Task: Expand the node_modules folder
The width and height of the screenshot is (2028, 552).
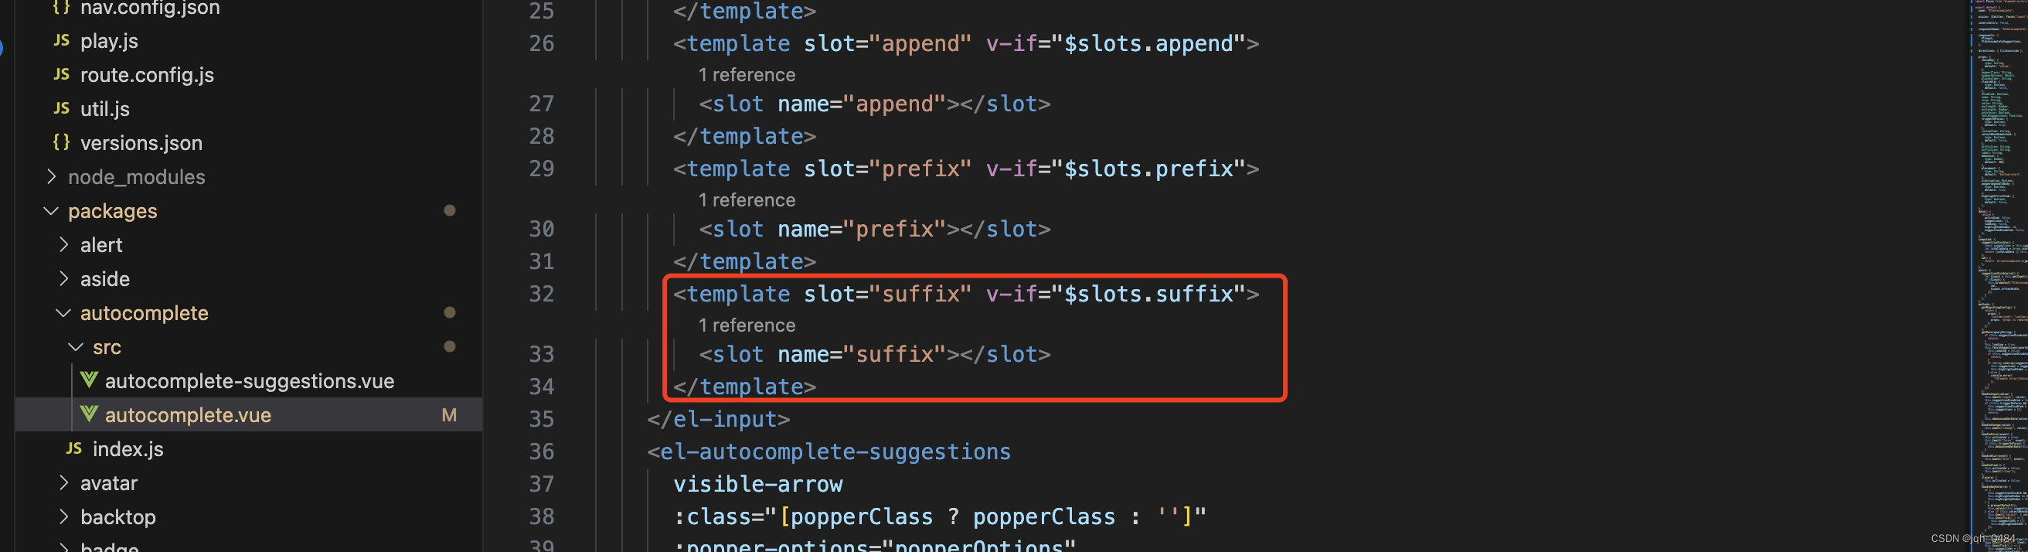Action: (52, 176)
